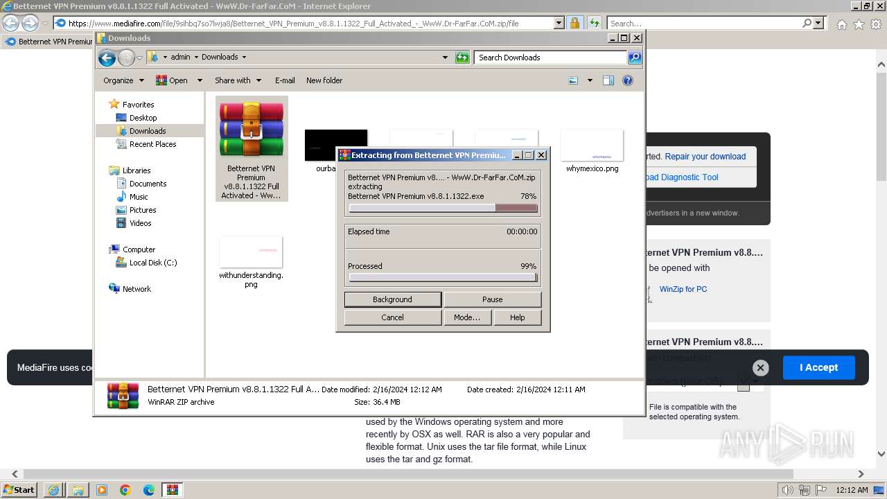Click the Explorer back navigation arrow
Image resolution: width=887 pixels, height=499 pixels.
(107, 58)
